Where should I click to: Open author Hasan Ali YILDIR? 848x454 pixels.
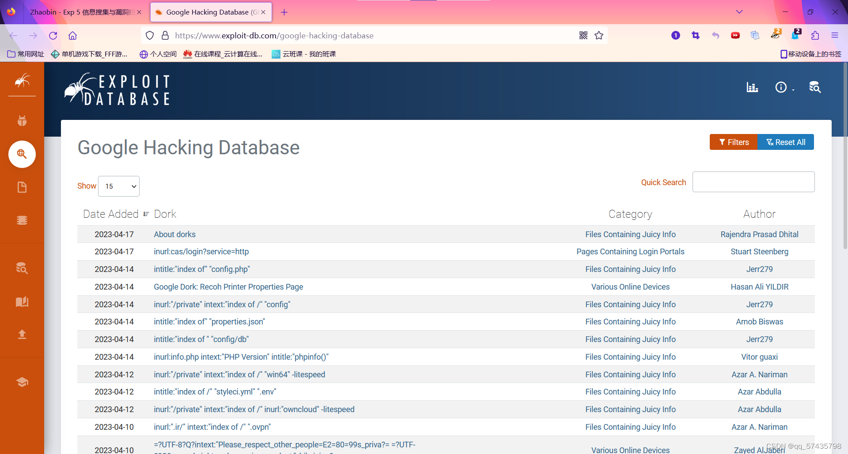click(759, 287)
